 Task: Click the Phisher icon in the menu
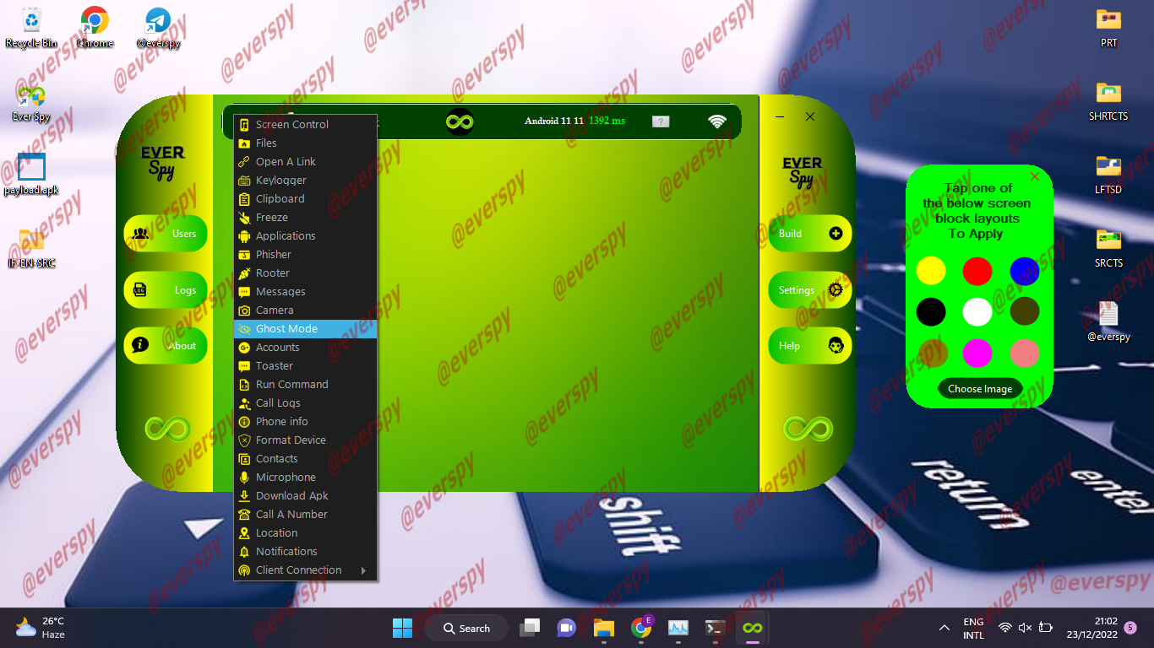pos(244,254)
